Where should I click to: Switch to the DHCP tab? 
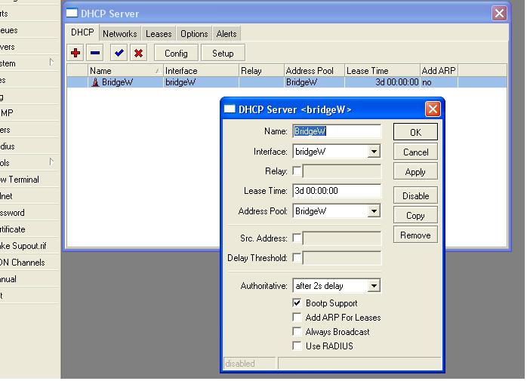click(82, 32)
